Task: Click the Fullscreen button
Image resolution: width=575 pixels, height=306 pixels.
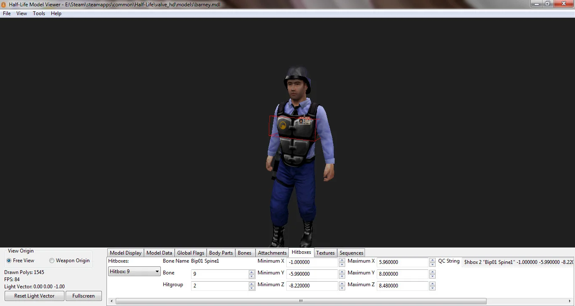Action: (x=84, y=296)
